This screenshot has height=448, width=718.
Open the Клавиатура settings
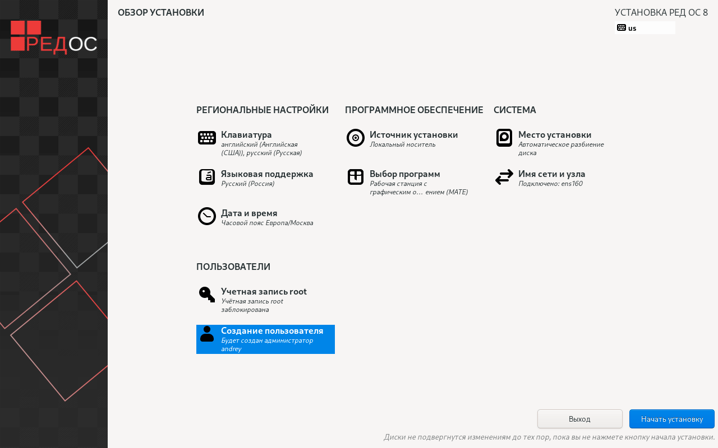click(246, 135)
